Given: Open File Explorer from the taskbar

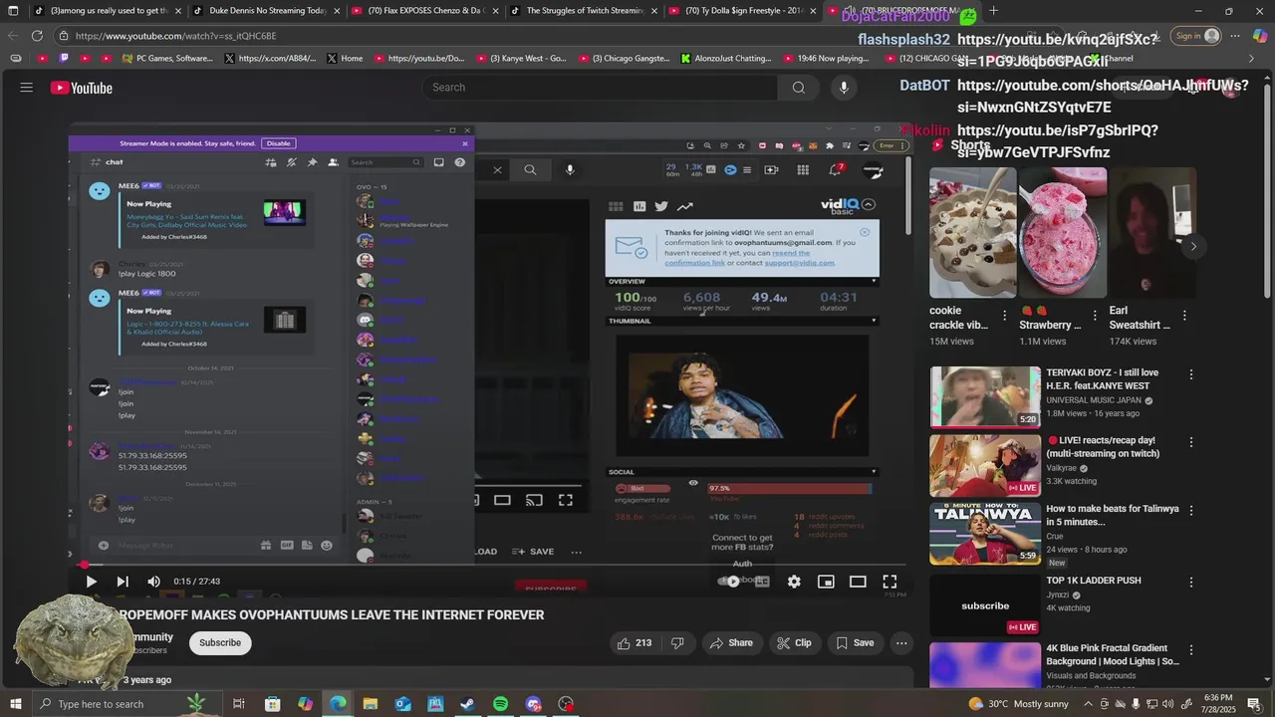Looking at the screenshot, I should pyautogui.click(x=371, y=704).
